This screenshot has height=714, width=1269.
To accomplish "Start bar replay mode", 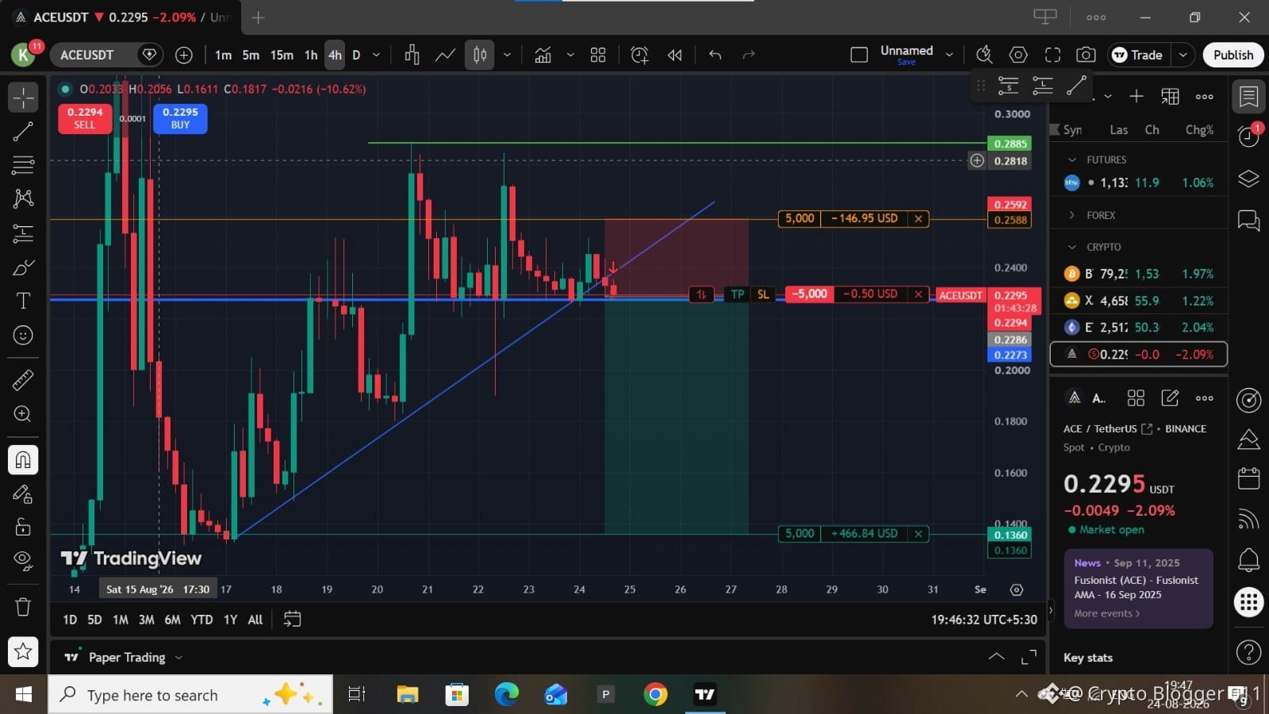I will pos(675,55).
